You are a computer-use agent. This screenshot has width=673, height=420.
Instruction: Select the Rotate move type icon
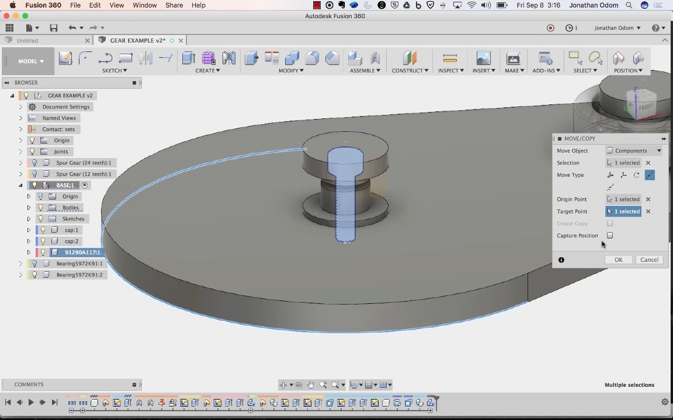(636, 175)
